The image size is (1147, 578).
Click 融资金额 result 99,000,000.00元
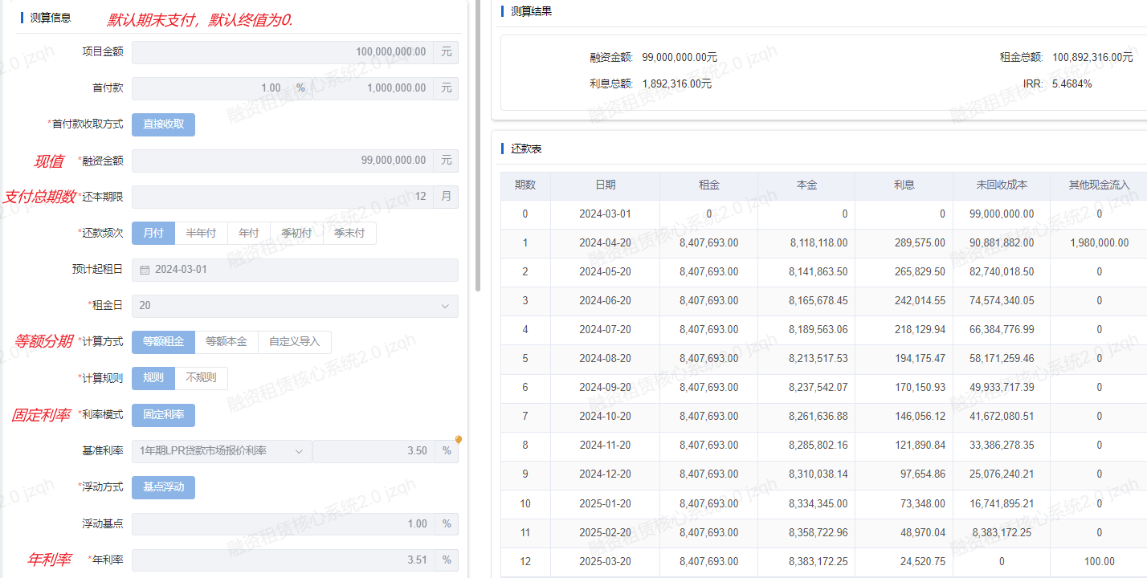coord(680,58)
